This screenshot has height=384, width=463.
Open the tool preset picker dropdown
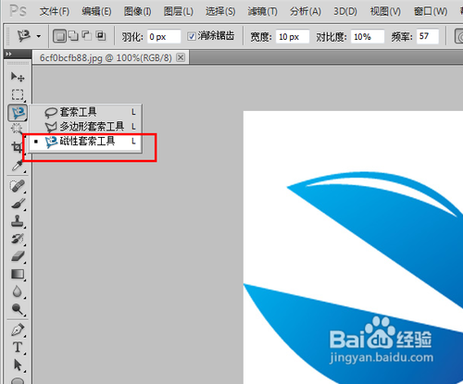[x=39, y=36]
